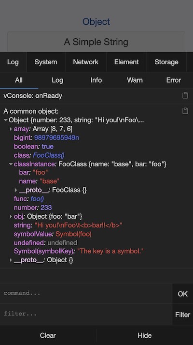Switch to the System tab
The width and height of the screenshot is (193, 345).
pos(46,62)
